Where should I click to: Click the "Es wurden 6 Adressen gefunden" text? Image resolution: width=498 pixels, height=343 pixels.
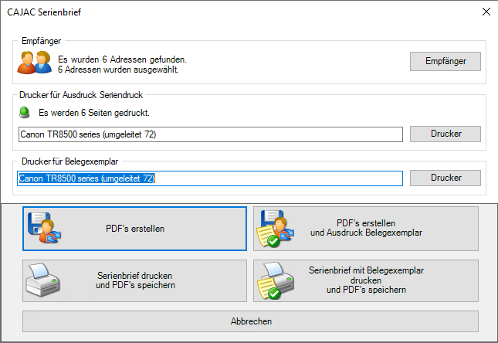tap(123, 59)
